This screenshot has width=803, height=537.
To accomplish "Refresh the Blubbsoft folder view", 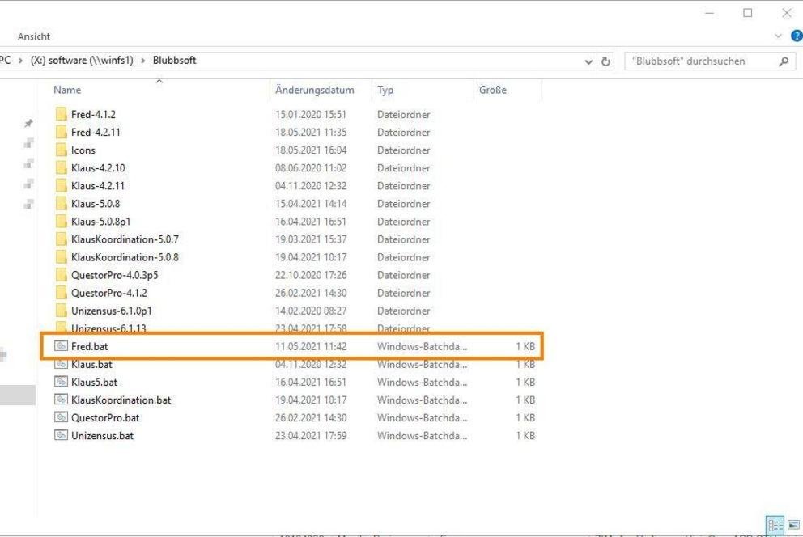I will pos(605,61).
